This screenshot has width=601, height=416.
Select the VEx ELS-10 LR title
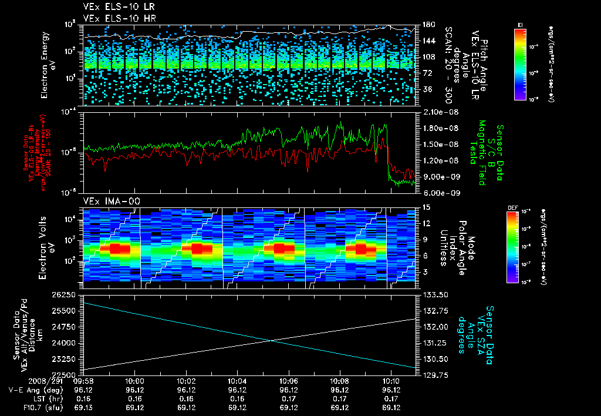coord(119,7)
